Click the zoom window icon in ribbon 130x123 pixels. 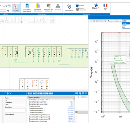pyautogui.click(x=3, y=6)
